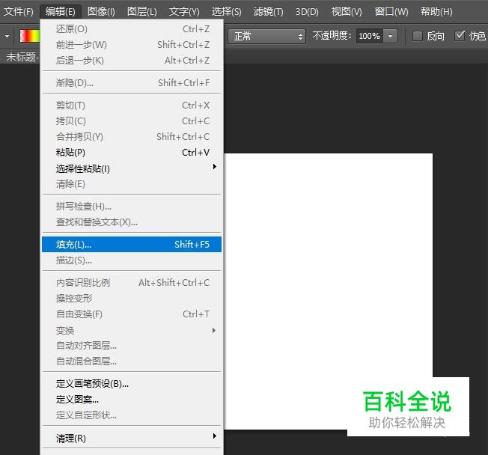Open tool preset picker arrow
The image size is (488, 455).
(x=7, y=36)
